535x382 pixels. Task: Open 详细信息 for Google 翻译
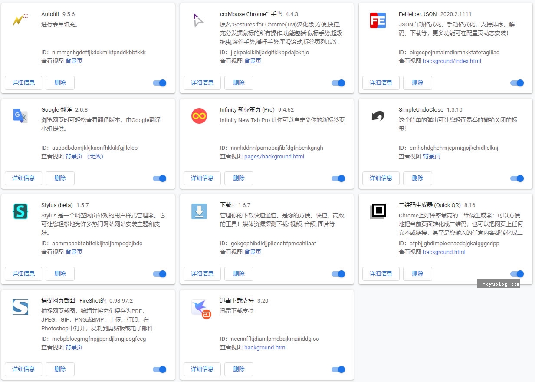point(23,178)
